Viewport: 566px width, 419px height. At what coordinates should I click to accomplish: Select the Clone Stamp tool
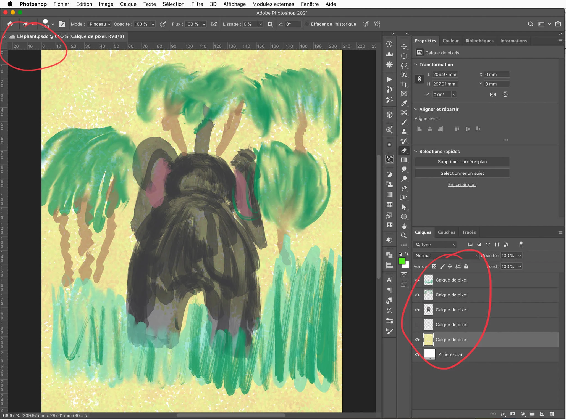404,131
